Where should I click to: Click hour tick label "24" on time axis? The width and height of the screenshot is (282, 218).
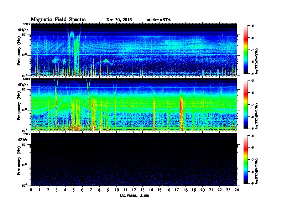point(237,190)
